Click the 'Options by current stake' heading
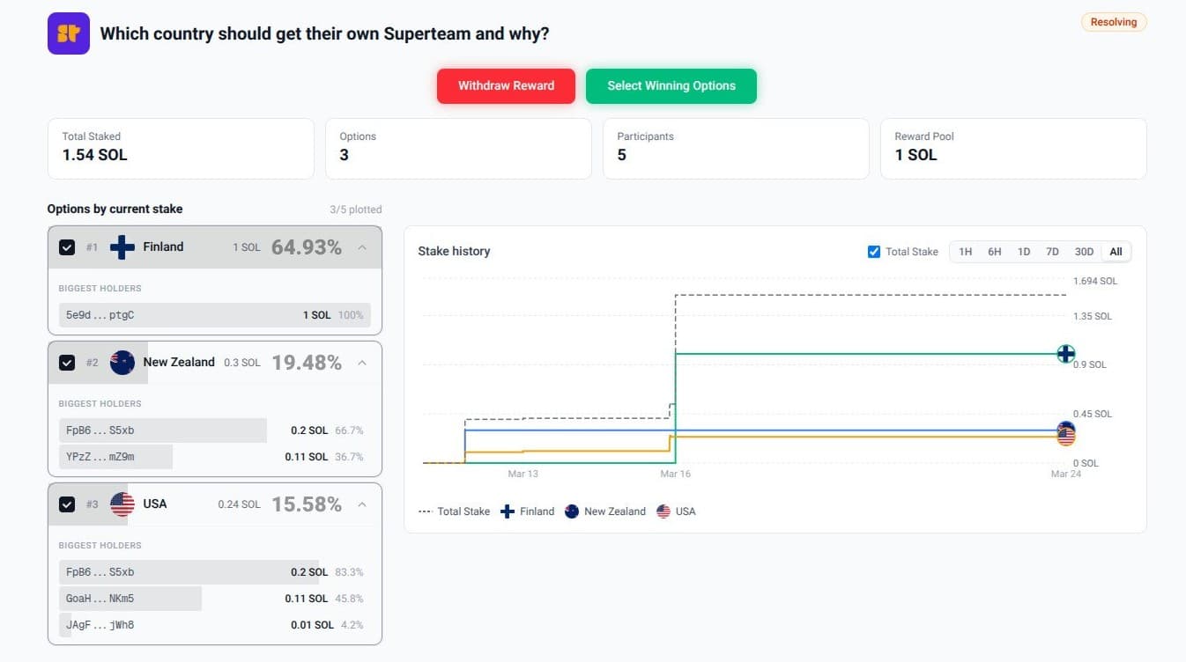 tap(115, 210)
